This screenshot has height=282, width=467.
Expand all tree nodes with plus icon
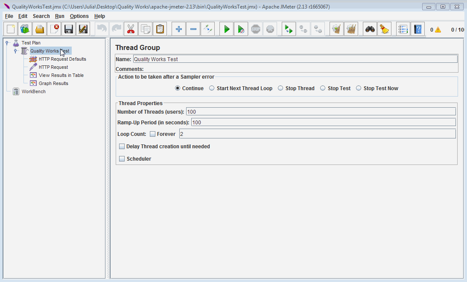[x=179, y=29]
